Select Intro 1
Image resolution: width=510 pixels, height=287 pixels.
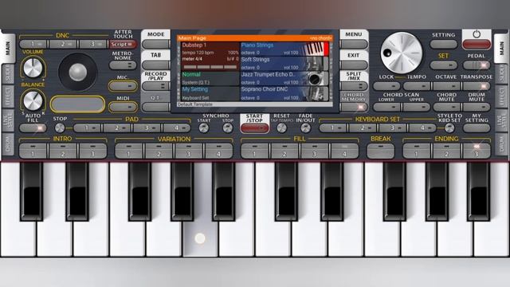pyautogui.click(x=33, y=151)
